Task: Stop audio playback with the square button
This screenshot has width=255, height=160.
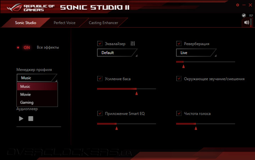Action: pos(31,119)
